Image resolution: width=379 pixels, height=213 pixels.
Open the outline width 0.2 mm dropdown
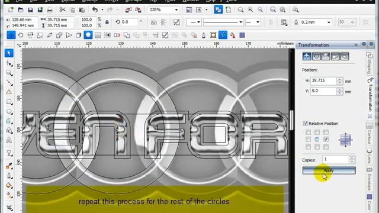329,22
